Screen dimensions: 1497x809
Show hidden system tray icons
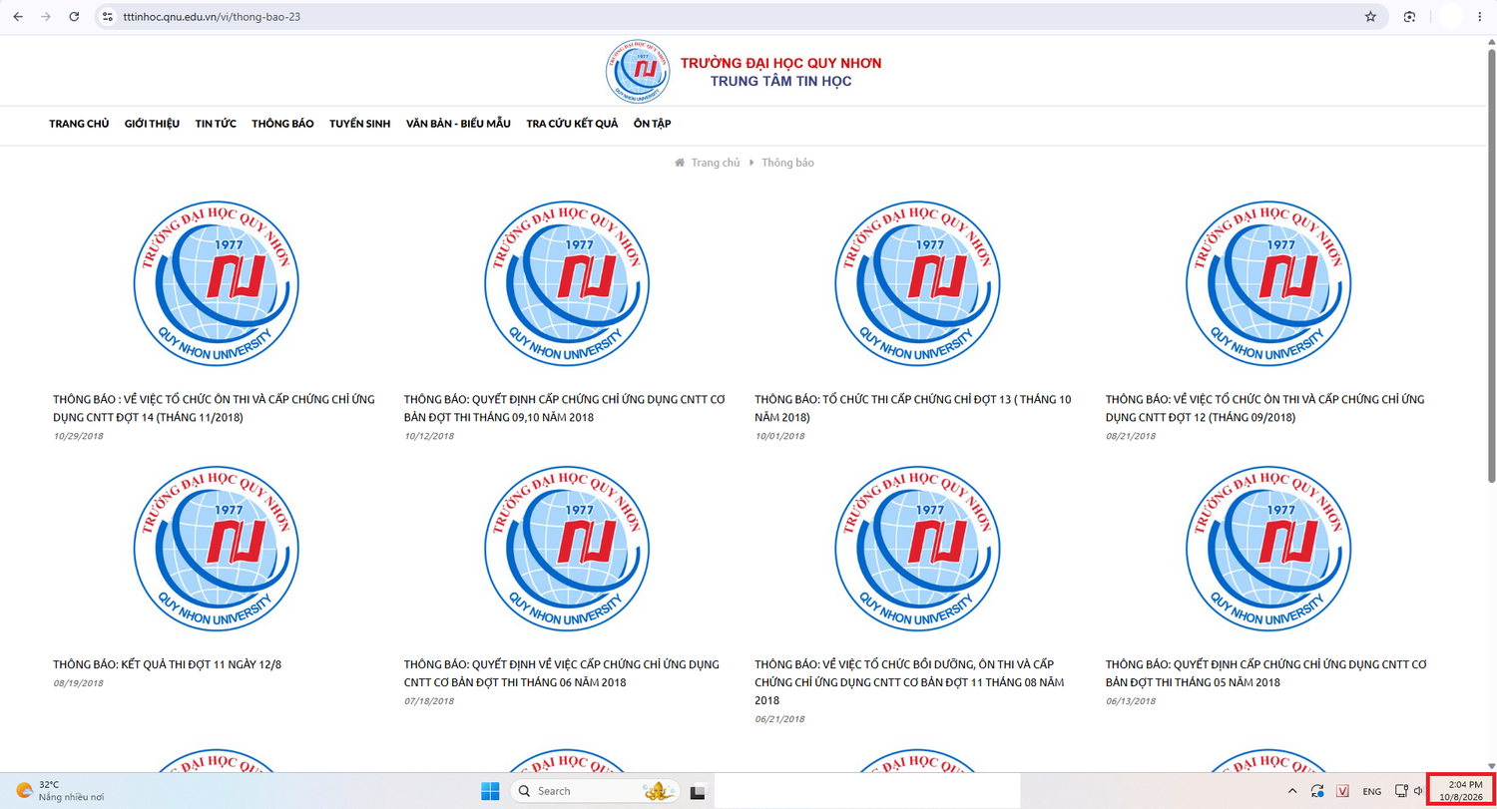[1293, 791]
